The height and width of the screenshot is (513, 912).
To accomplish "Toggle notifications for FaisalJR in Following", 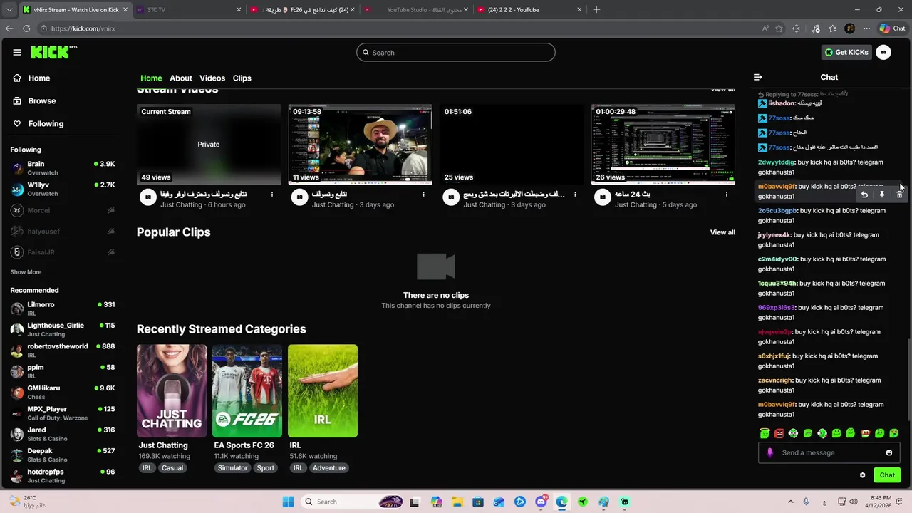I will click(111, 252).
